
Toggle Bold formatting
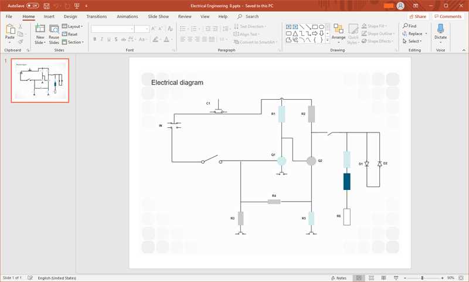(95, 39)
